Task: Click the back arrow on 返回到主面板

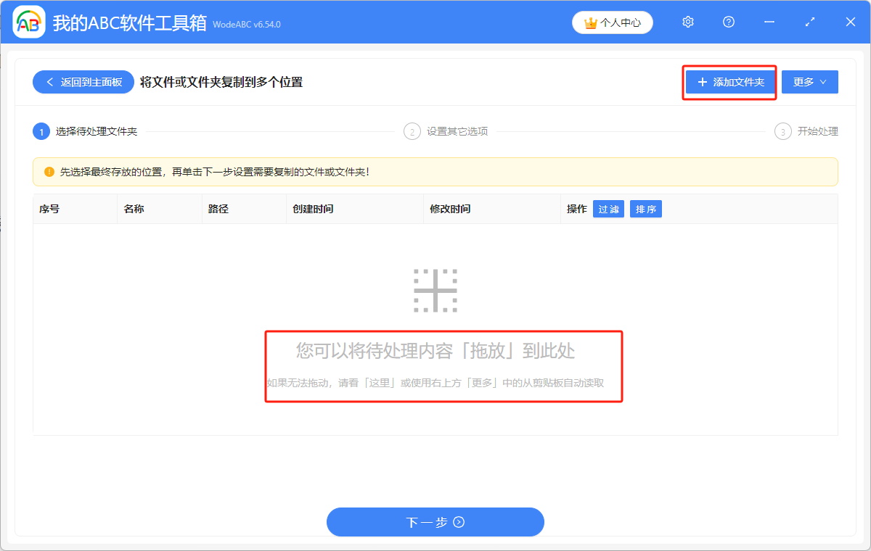Action: [49, 81]
